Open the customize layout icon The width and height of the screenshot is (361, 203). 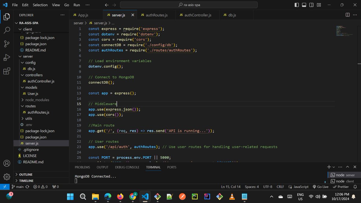pos(319,5)
